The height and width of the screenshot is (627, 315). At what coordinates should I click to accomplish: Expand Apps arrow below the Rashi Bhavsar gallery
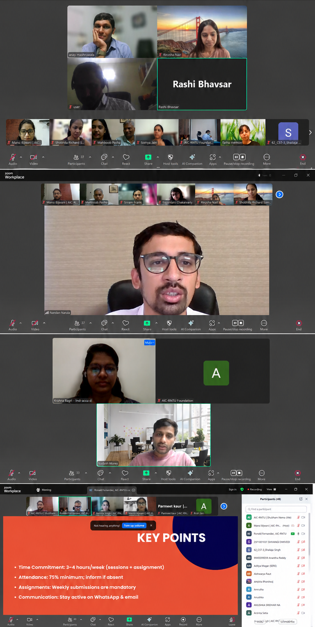(220, 157)
